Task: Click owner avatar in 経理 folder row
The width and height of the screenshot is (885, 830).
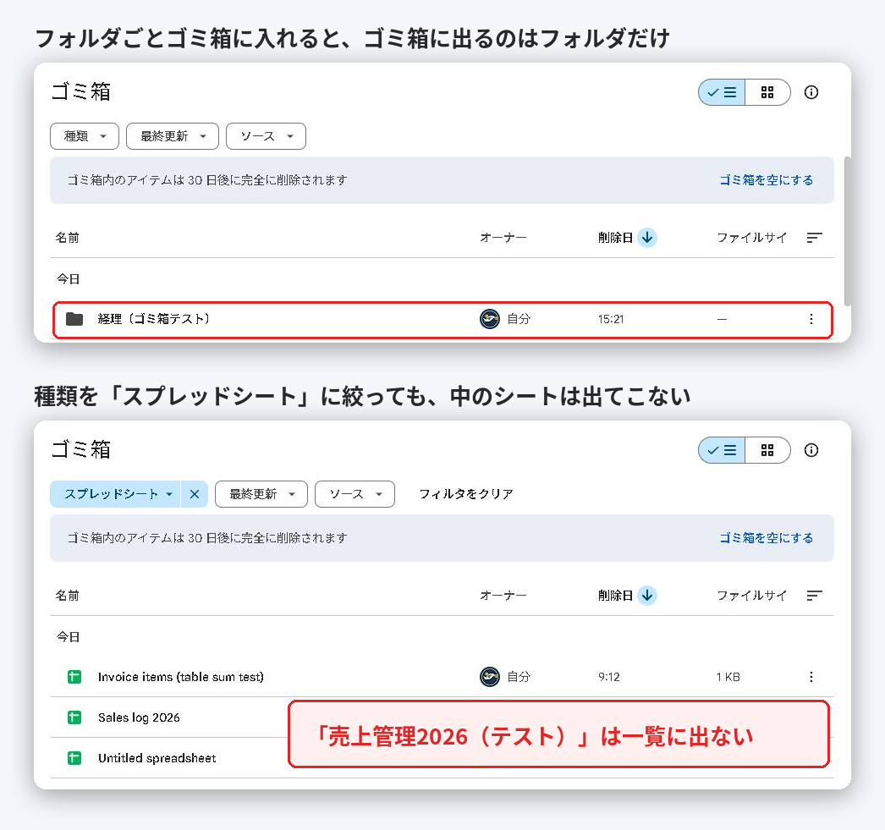Action: point(489,319)
